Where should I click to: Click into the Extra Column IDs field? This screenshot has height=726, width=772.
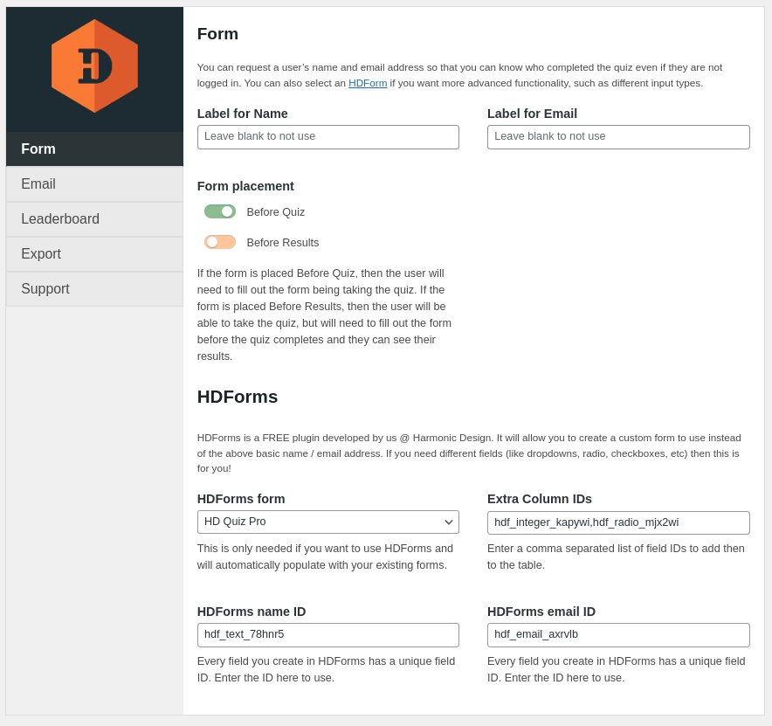click(618, 522)
